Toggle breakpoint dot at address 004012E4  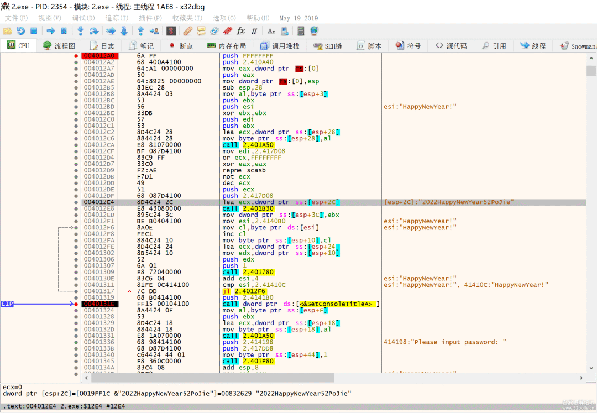(76, 202)
